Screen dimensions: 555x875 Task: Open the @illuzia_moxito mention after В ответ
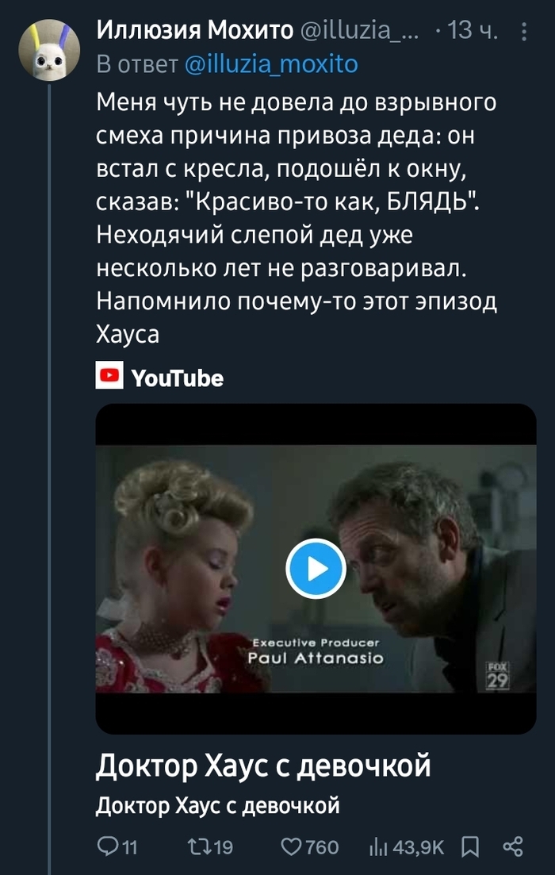[x=271, y=63]
